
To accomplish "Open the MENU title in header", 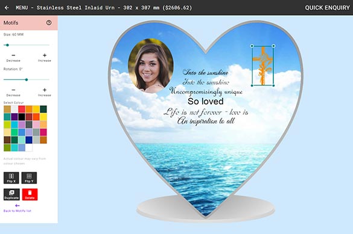I will click(x=22, y=8).
